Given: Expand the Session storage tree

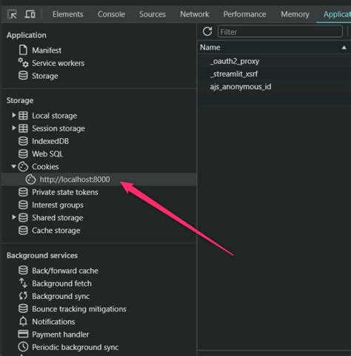Looking at the screenshot, I should pos(14,128).
